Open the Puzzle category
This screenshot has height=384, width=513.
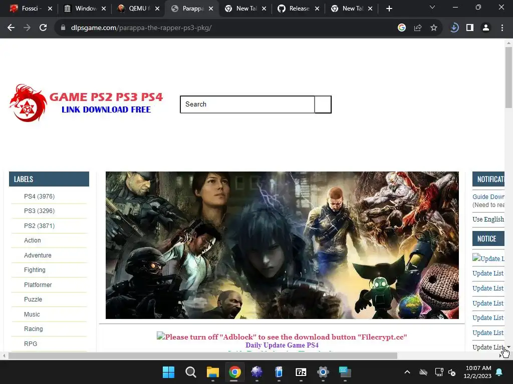(33, 299)
